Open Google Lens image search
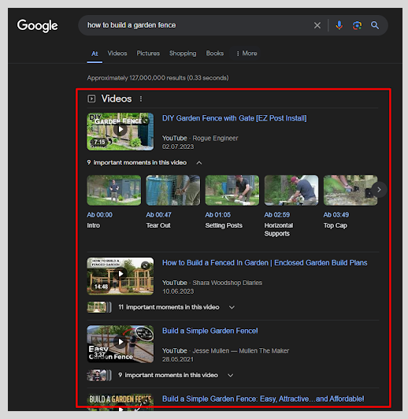This screenshot has width=408, height=419. point(357,25)
